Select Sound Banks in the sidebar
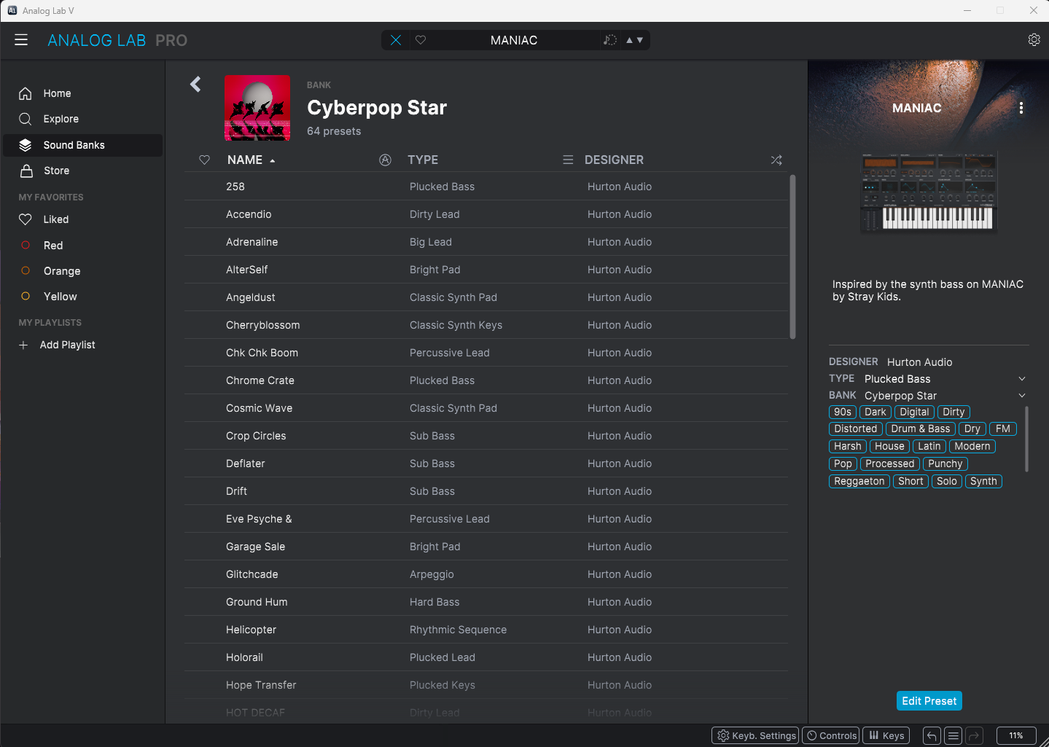Screen dimensions: 1049x747 (x=83, y=145)
